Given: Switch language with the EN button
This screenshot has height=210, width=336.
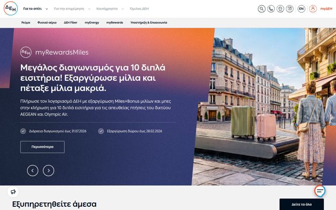Looking at the screenshot, I should tap(301, 9).
